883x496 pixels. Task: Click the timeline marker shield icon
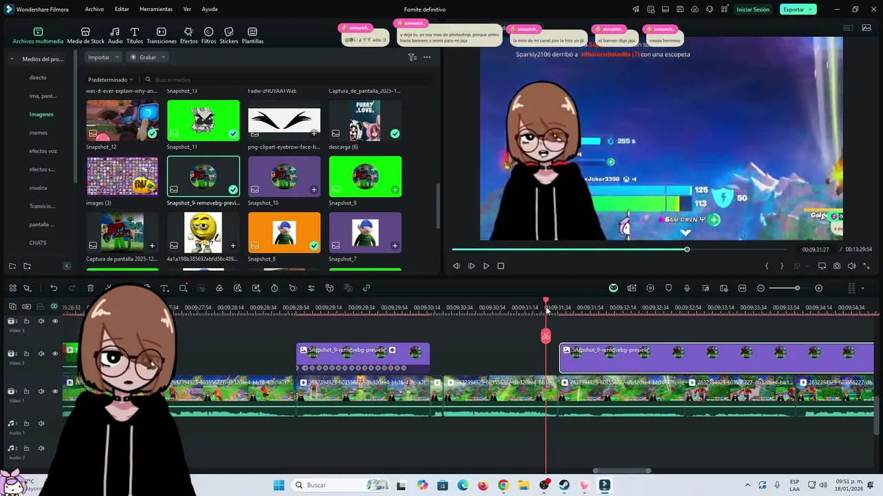click(x=668, y=288)
